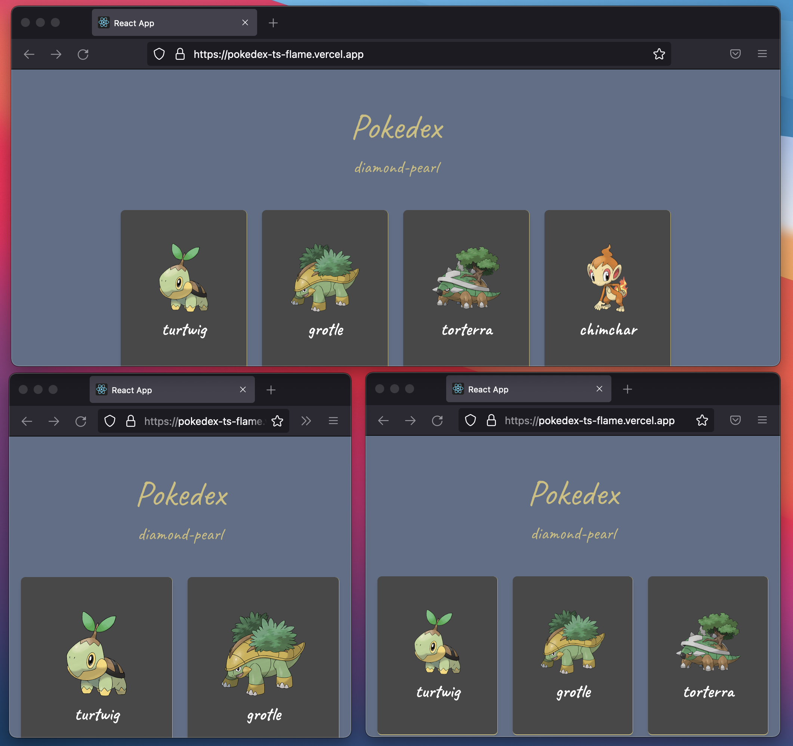The width and height of the screenshot is (793, 746).
Task: Open the grotle card image in the bottom-left window
Action: pyautogui.click(x=263, y=653)
